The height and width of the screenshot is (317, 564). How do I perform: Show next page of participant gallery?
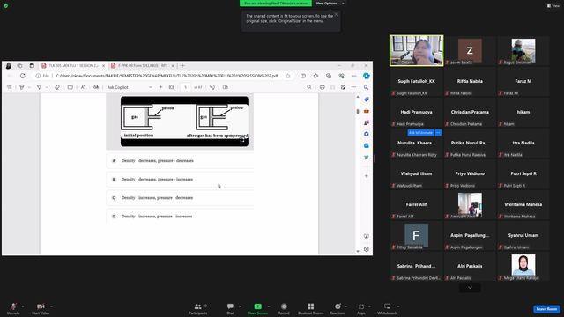pyautogui.click(x=470, y=288)
